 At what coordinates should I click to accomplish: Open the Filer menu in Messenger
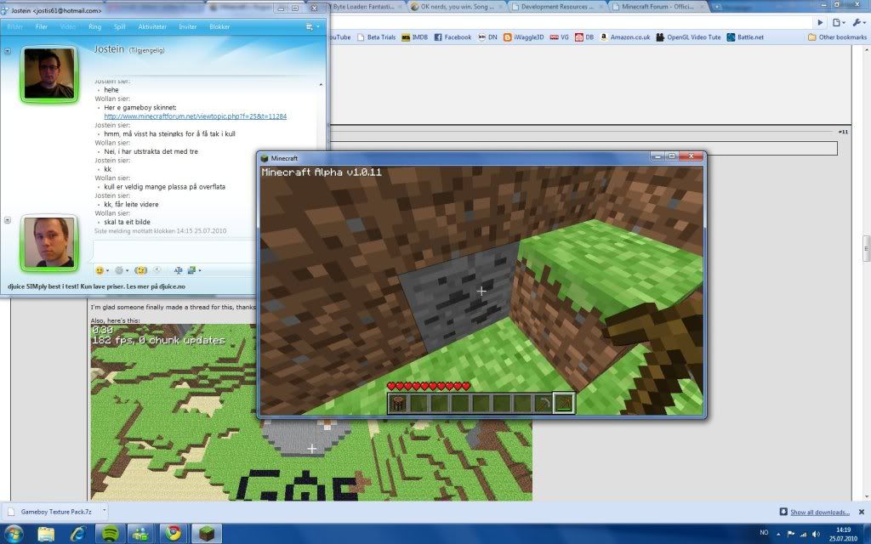click(x=41, y=26)
